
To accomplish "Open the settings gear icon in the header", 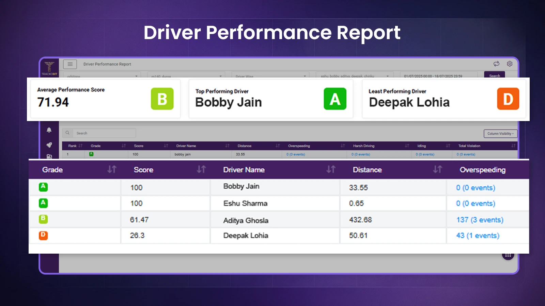I will pos(510,64).
